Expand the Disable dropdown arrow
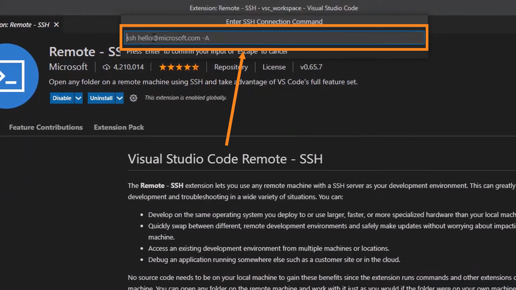 click(x=78, y=98)
